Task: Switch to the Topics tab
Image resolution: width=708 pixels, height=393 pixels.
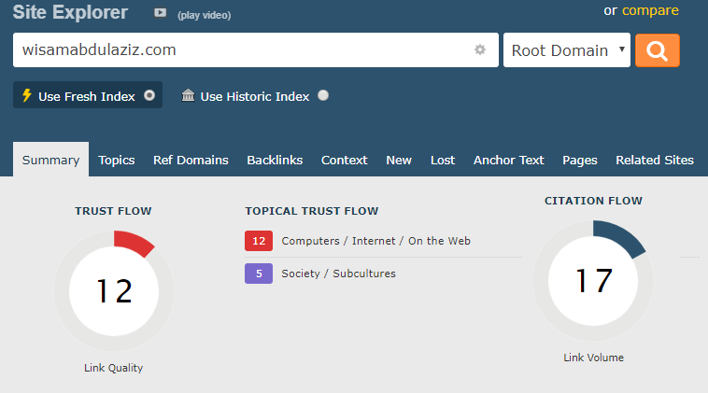Action: [x=117, y=161]
